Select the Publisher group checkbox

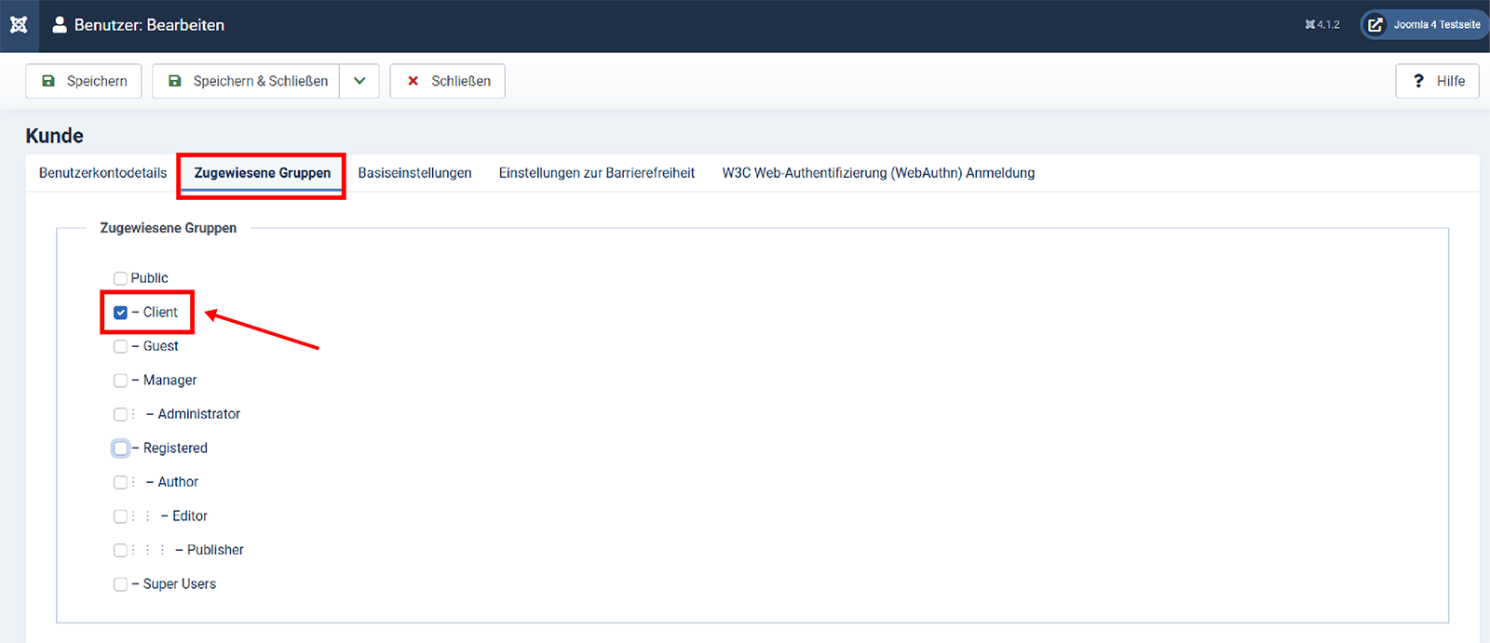click(120, 550)
